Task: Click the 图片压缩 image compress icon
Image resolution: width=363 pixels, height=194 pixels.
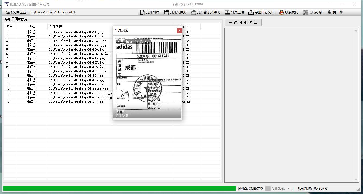Action: (227, 12)
